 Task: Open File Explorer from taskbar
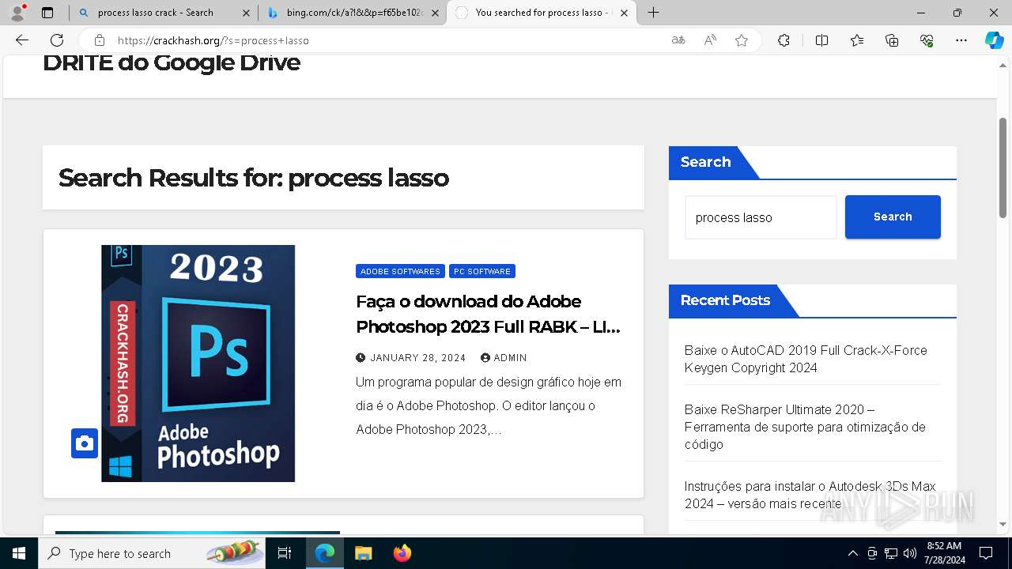[363, 553]
